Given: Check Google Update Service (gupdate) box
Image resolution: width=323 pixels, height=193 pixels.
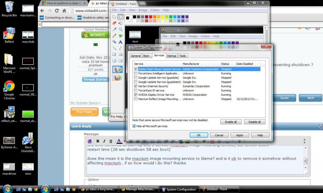Looking at the screenshot, I should 136,78.
